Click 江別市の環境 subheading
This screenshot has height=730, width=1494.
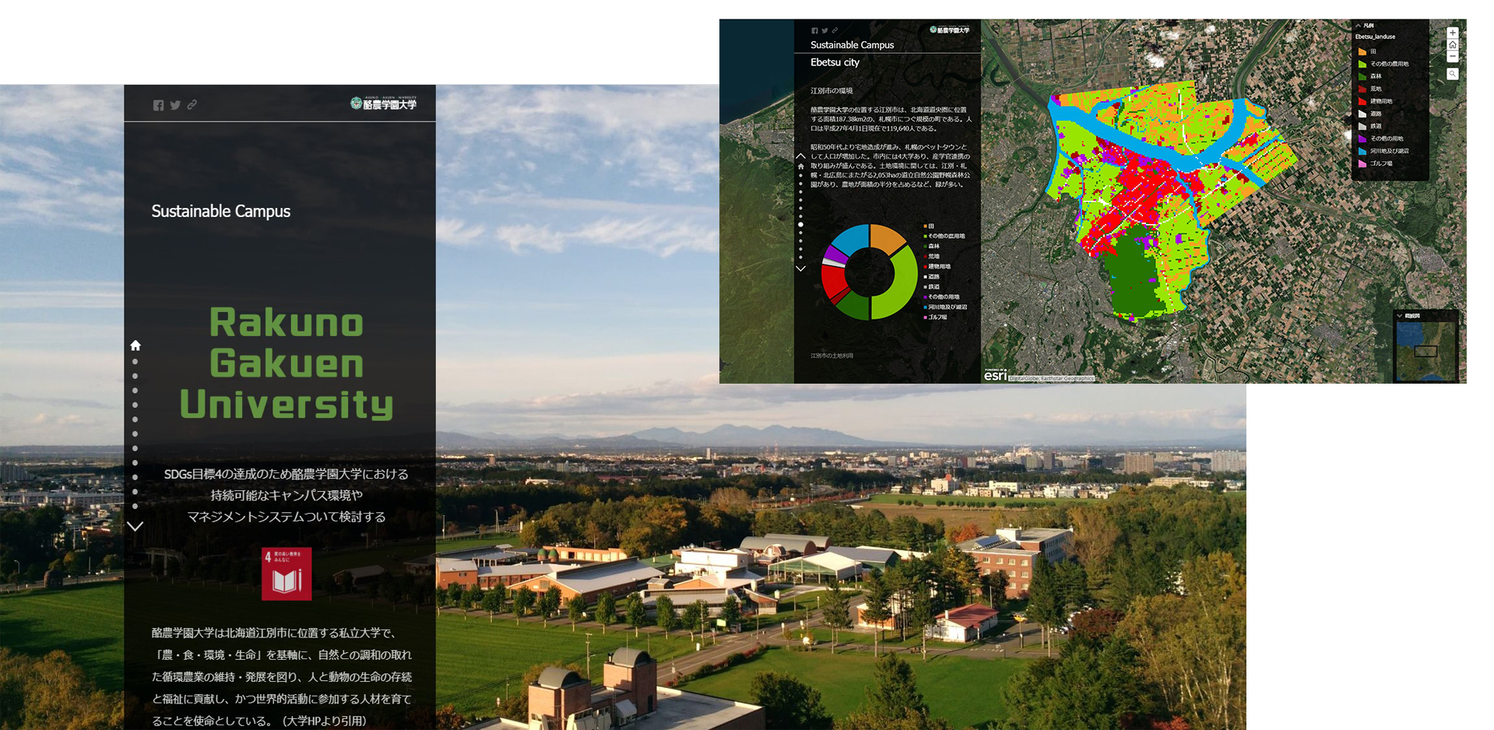tap(831, 91)
